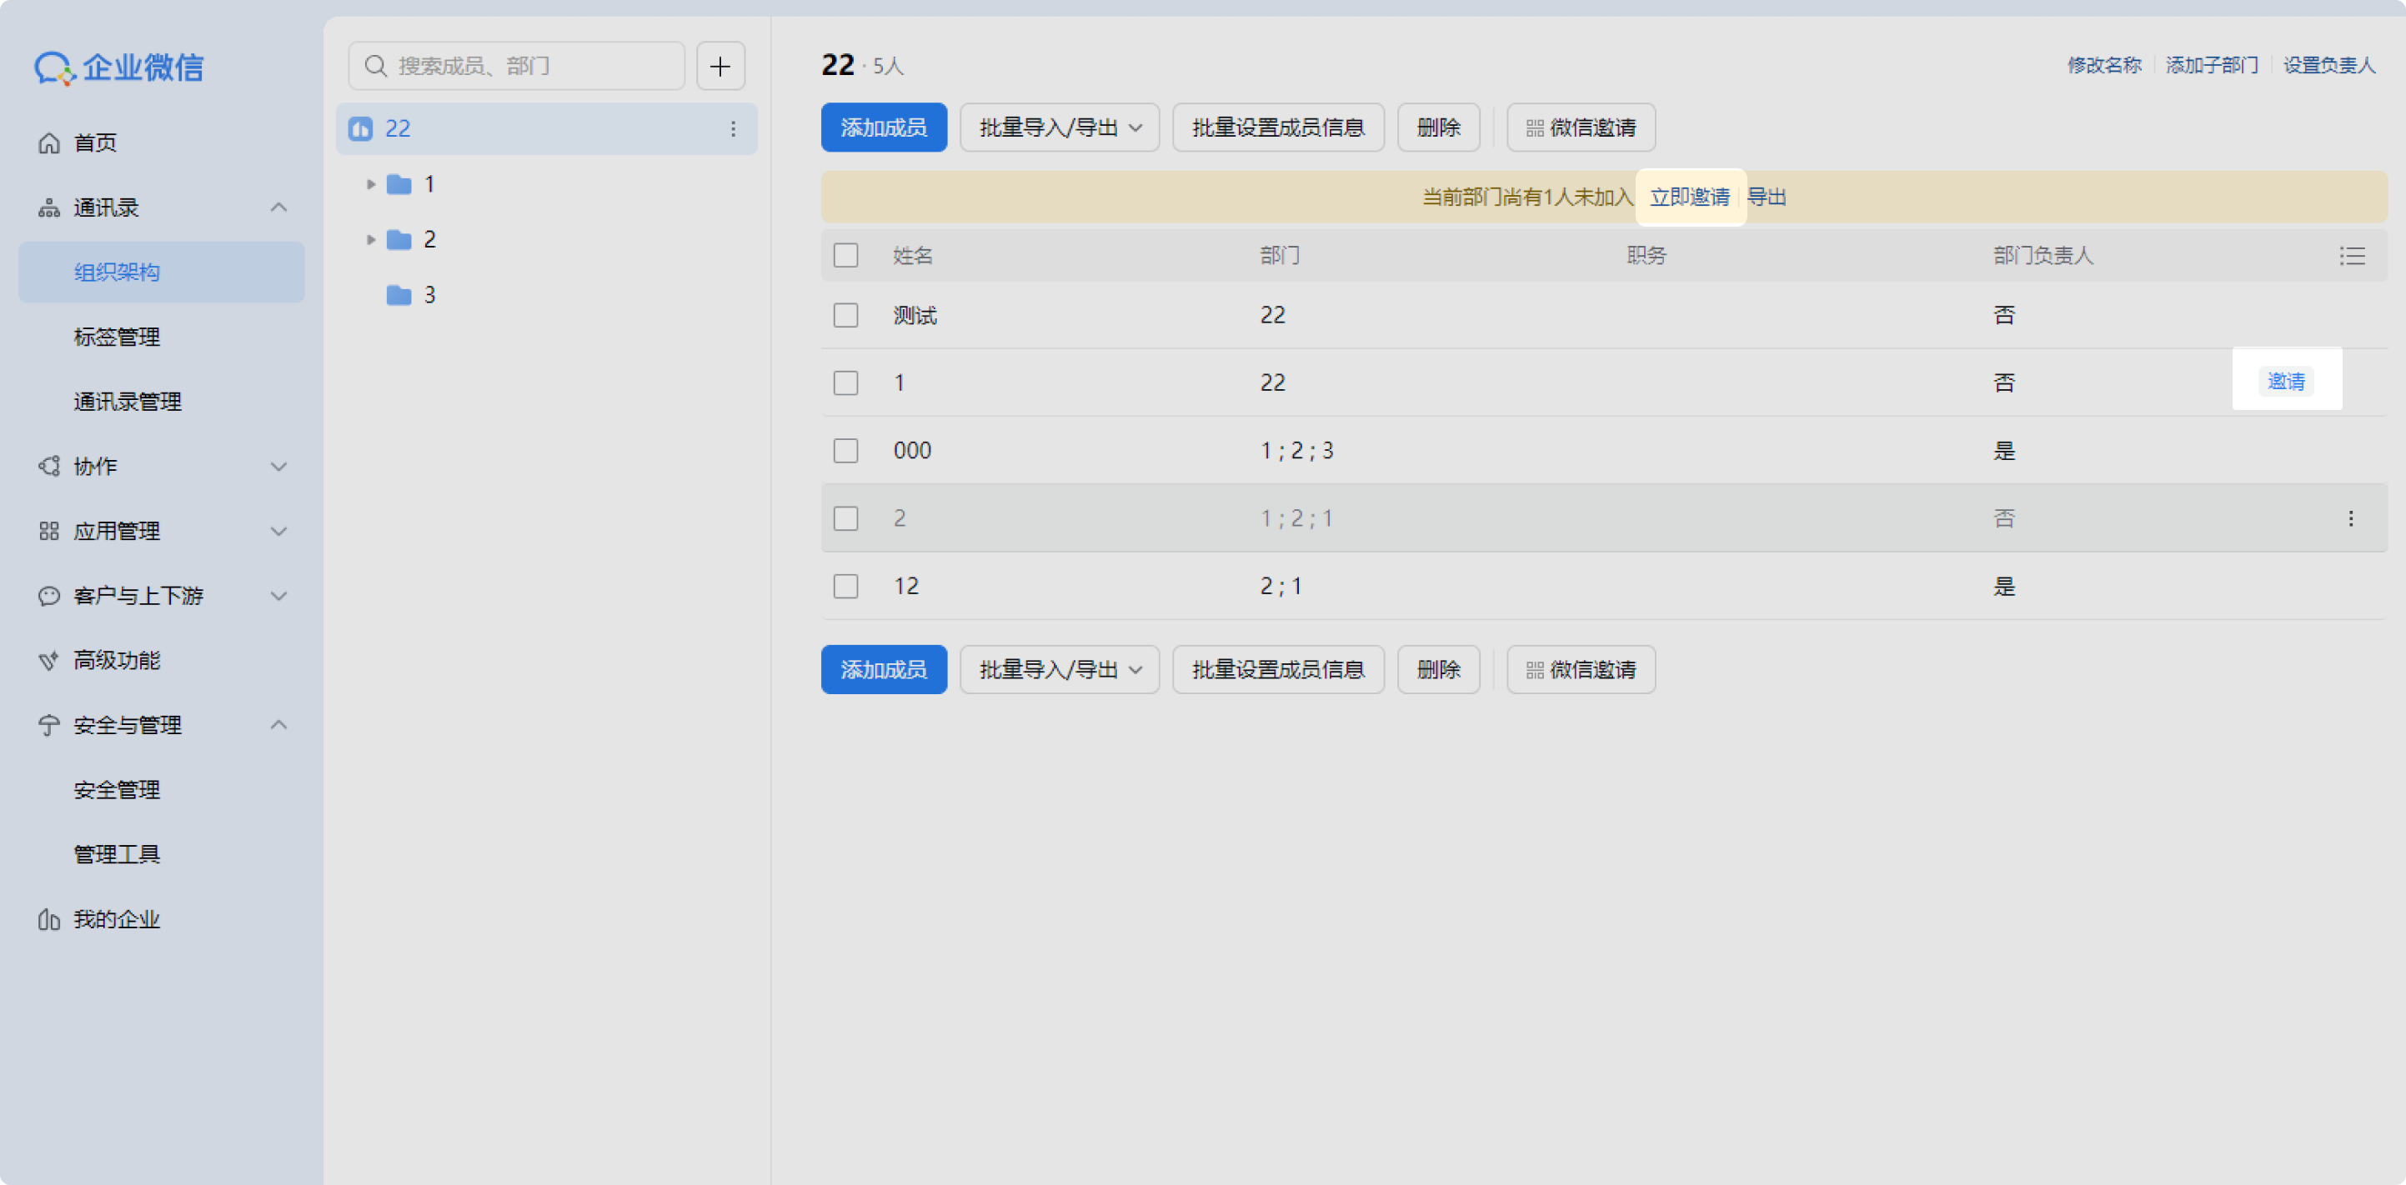Expand the 应用管理 section chevron

pyautogui.click(x=278, y=532)
